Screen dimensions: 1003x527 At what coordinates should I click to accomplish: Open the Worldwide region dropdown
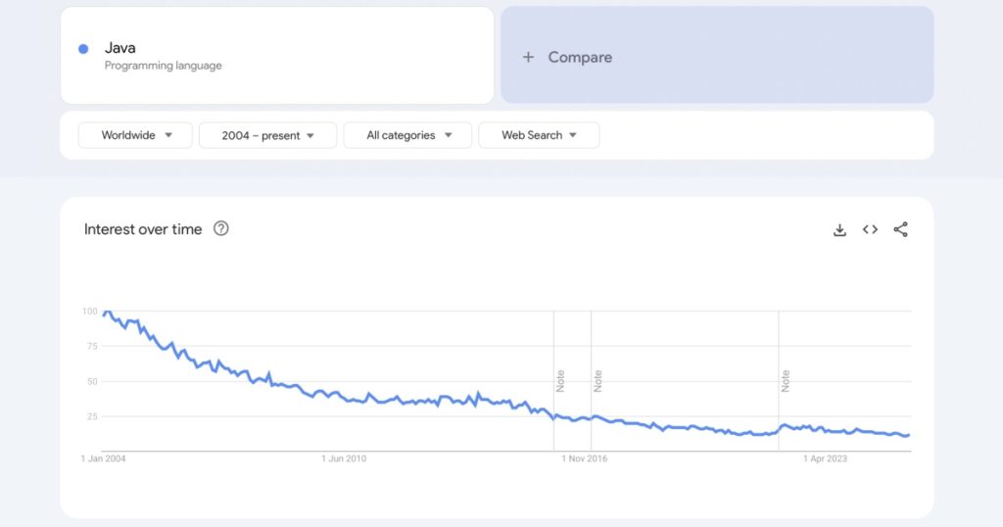[136, 135]
